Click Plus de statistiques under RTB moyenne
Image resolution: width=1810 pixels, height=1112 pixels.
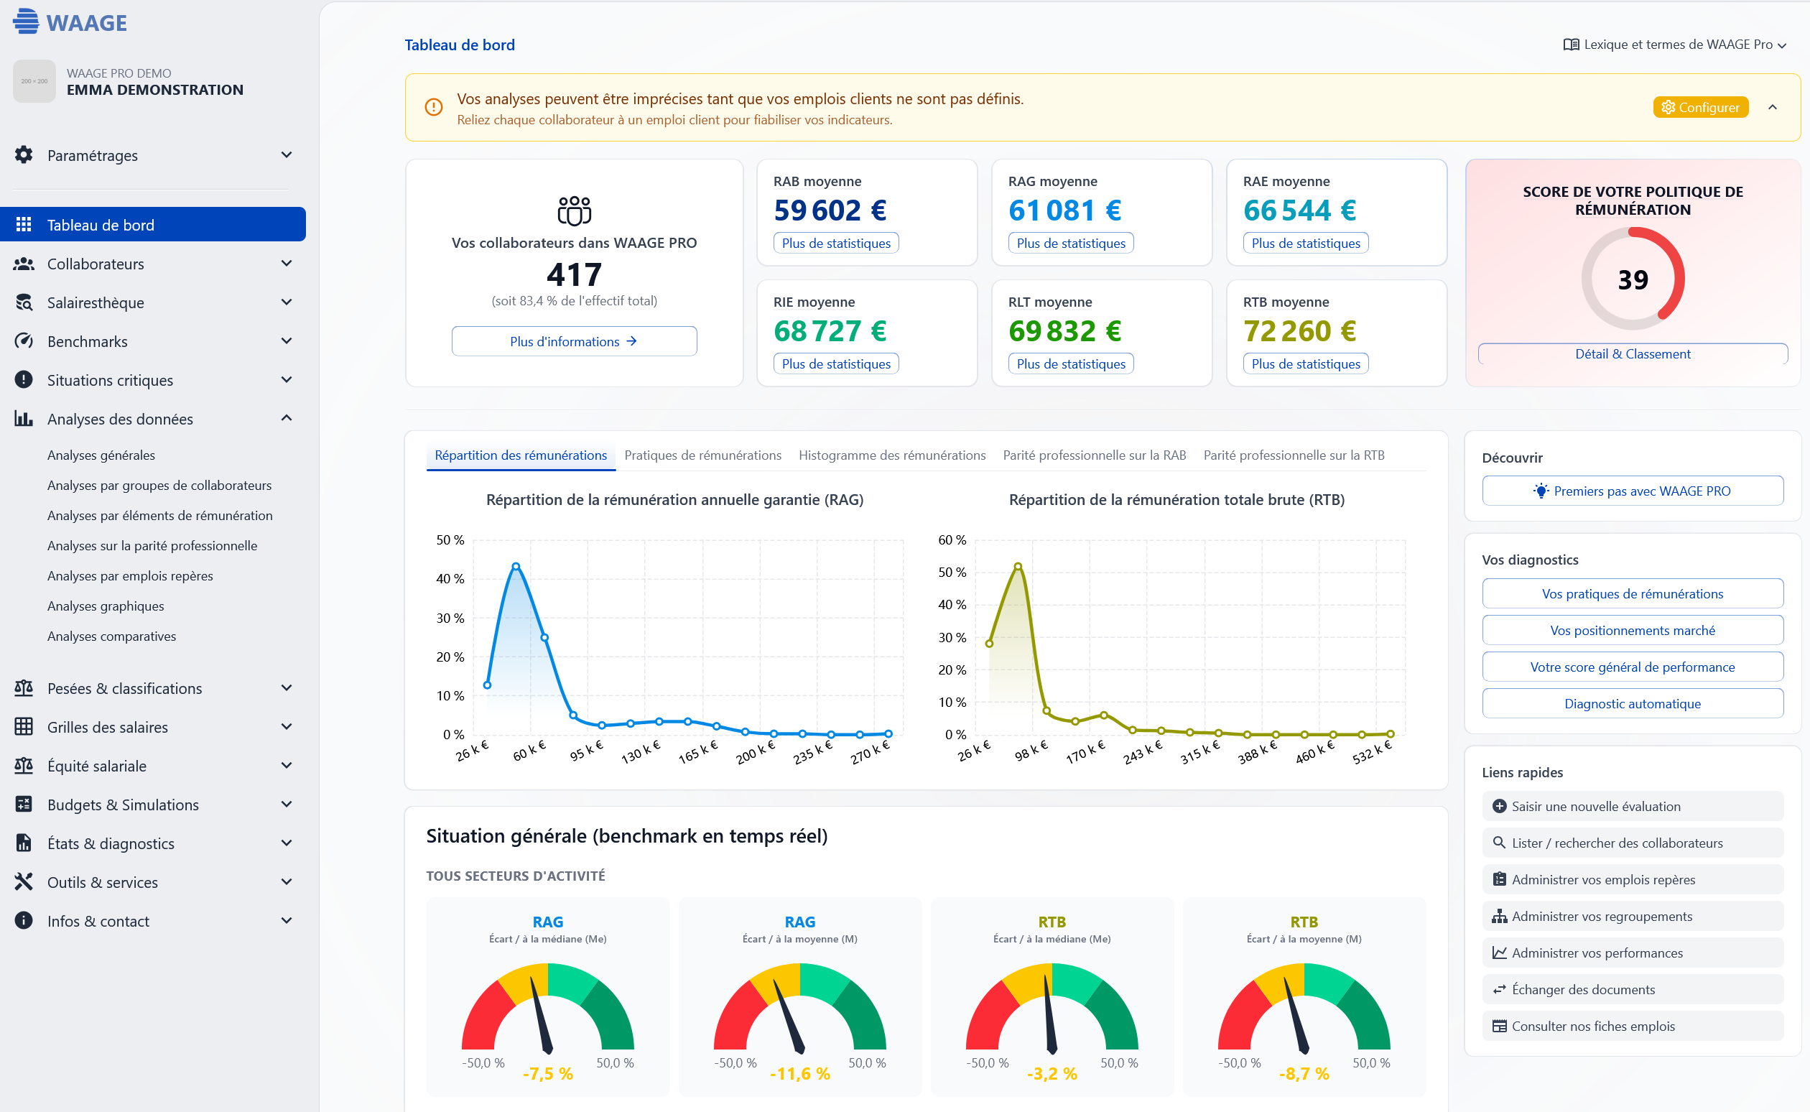[x=1306, y=364]
